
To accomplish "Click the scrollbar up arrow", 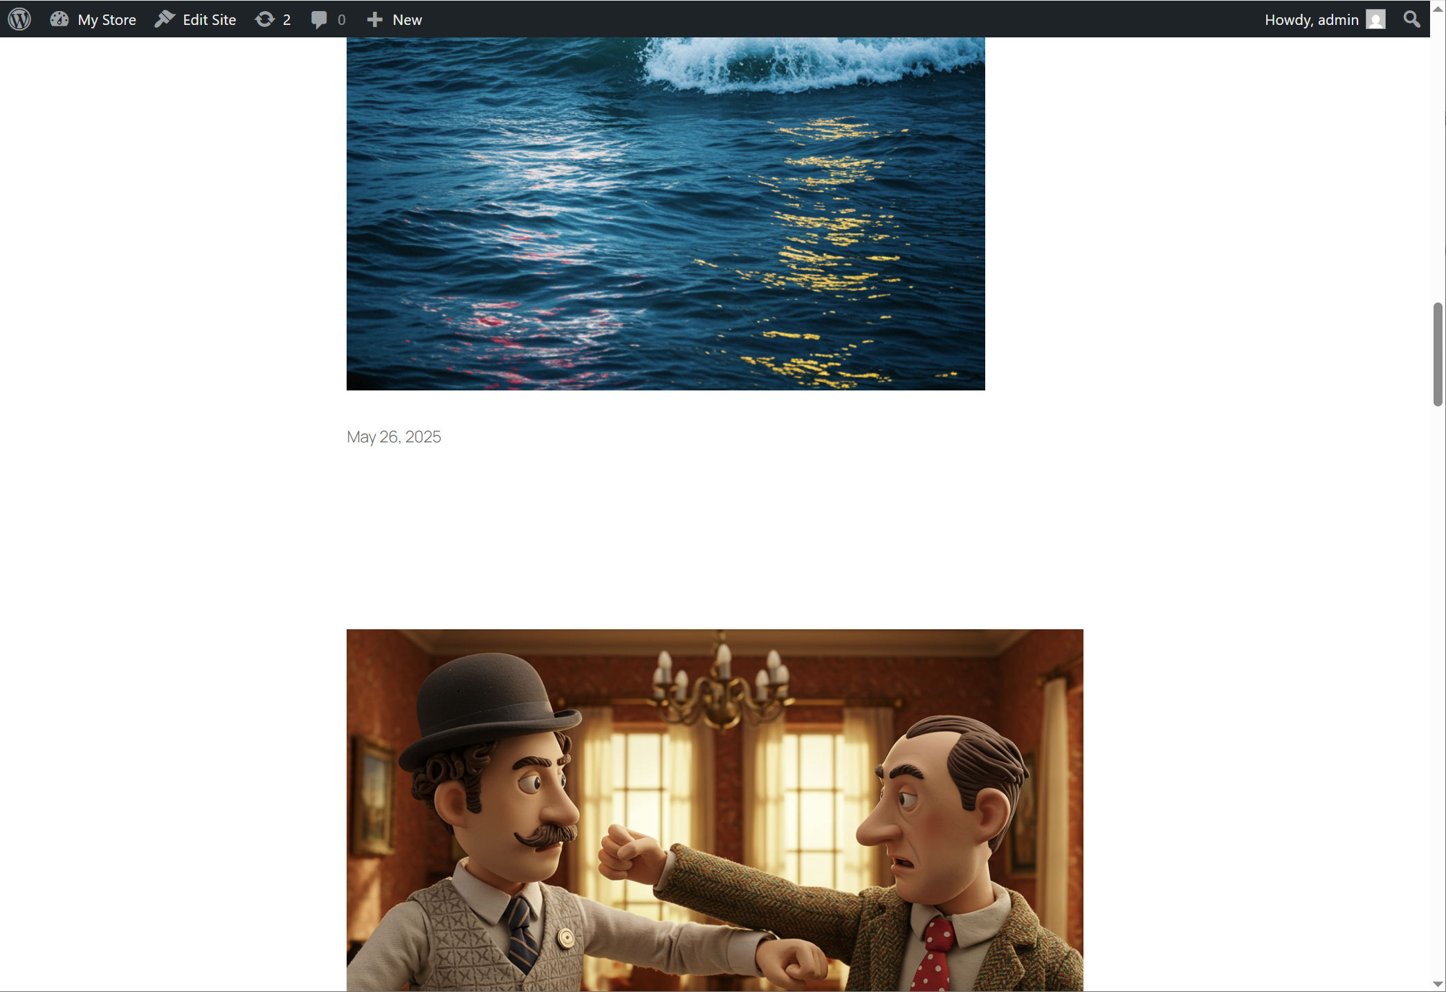I will (1438, 9).
